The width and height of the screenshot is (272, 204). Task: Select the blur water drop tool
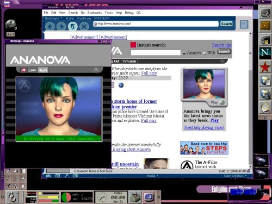23,186
